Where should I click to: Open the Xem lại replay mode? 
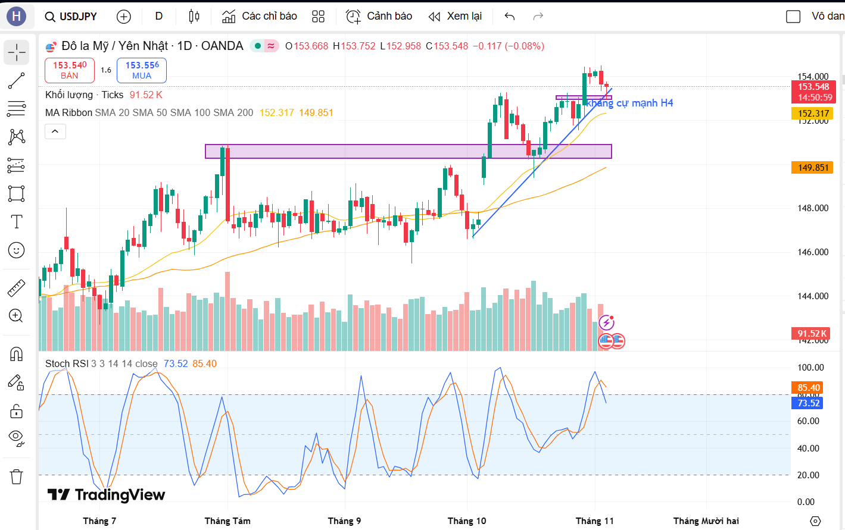(x=456, y=17)
